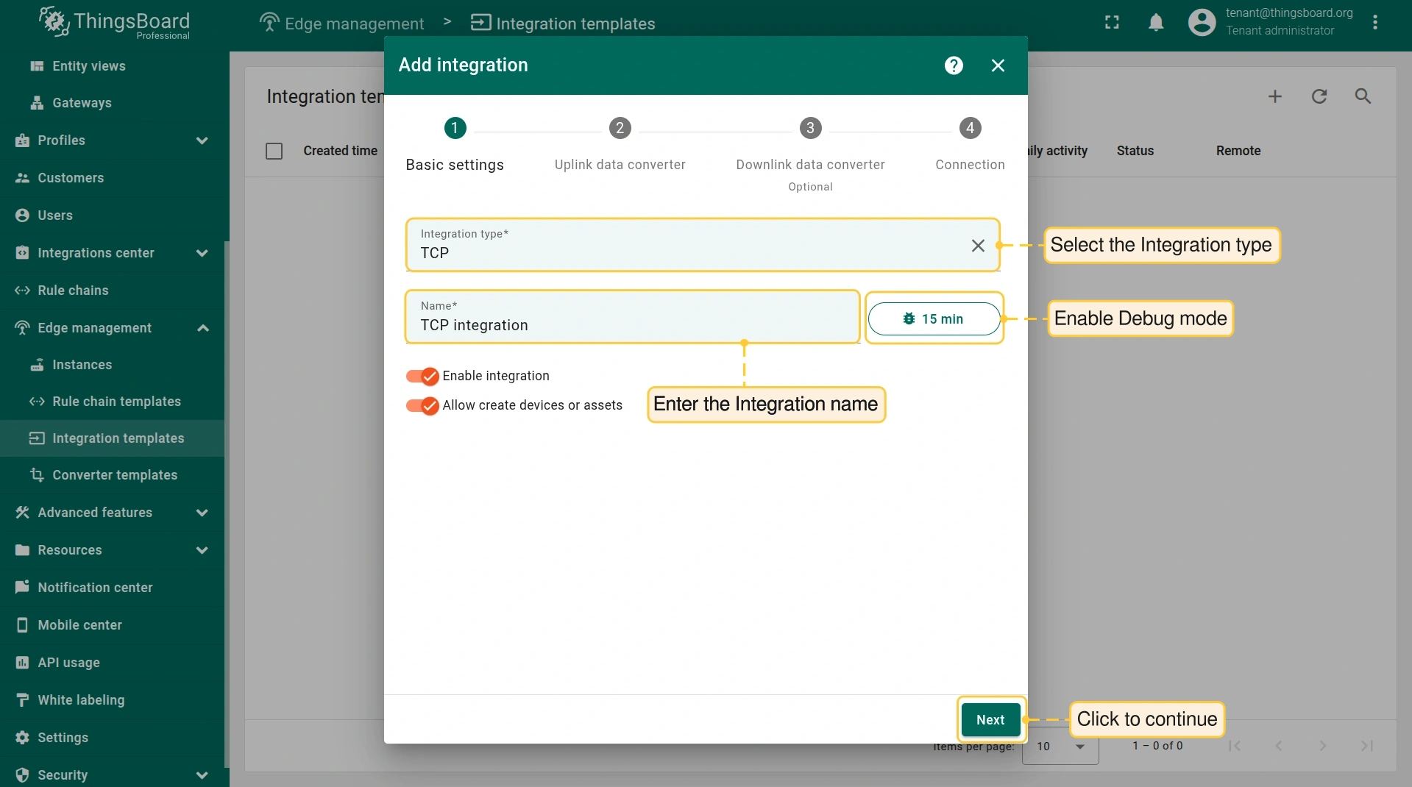1412x787 pixels.
Task: Open the help icon in Add integration dialog
Action: pyautogui.click(x=954, y=65)
